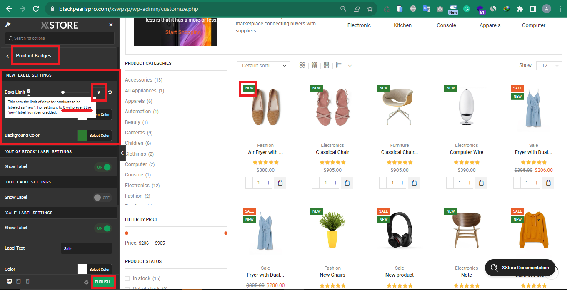
Task: Click the Days Limit slider handle
Action: coord(63,92)
